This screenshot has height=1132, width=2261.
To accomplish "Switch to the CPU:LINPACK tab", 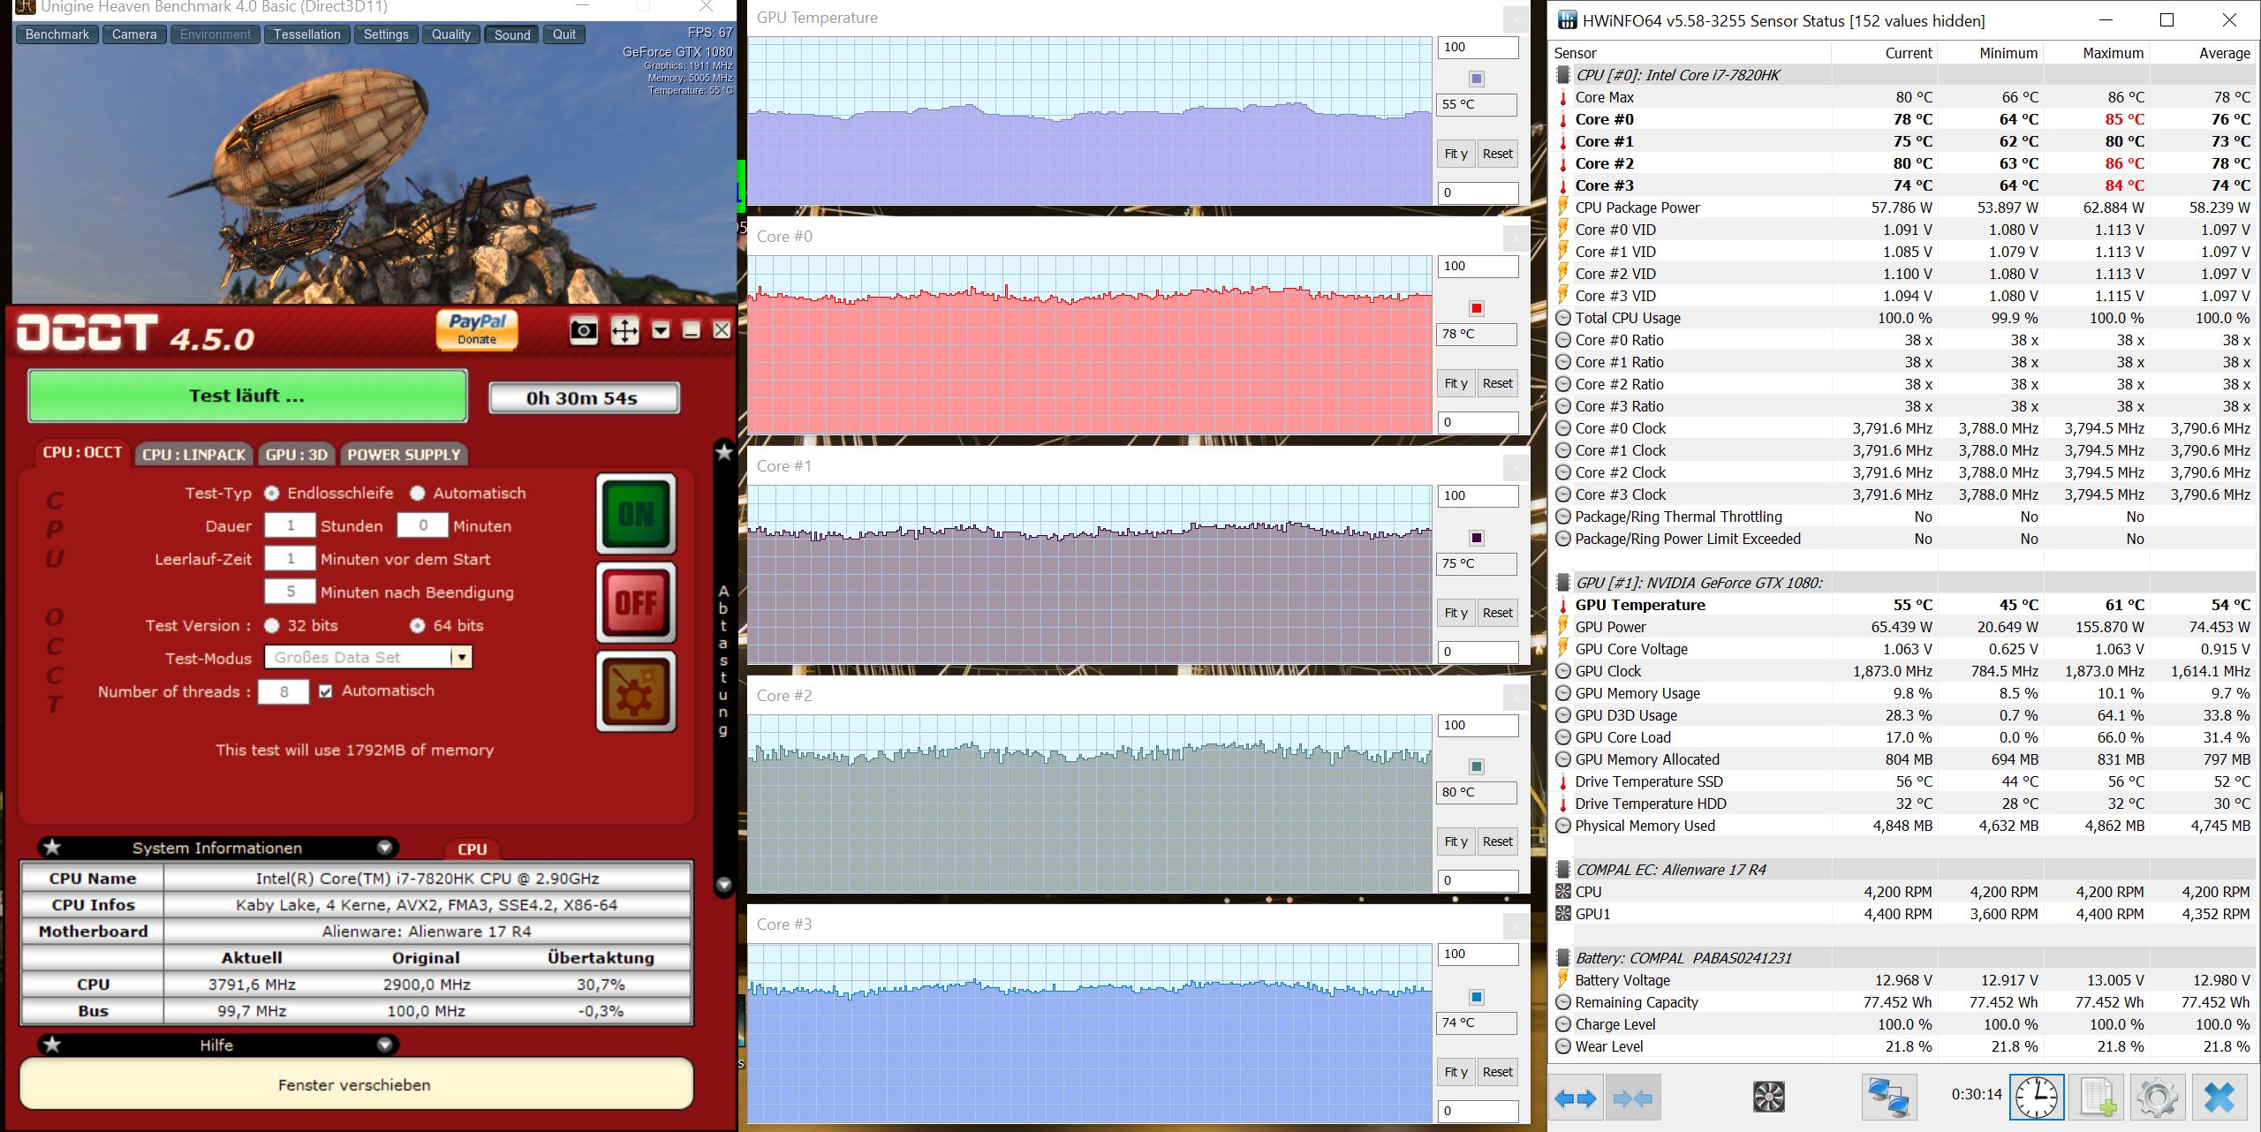I will tap(193, 454).
